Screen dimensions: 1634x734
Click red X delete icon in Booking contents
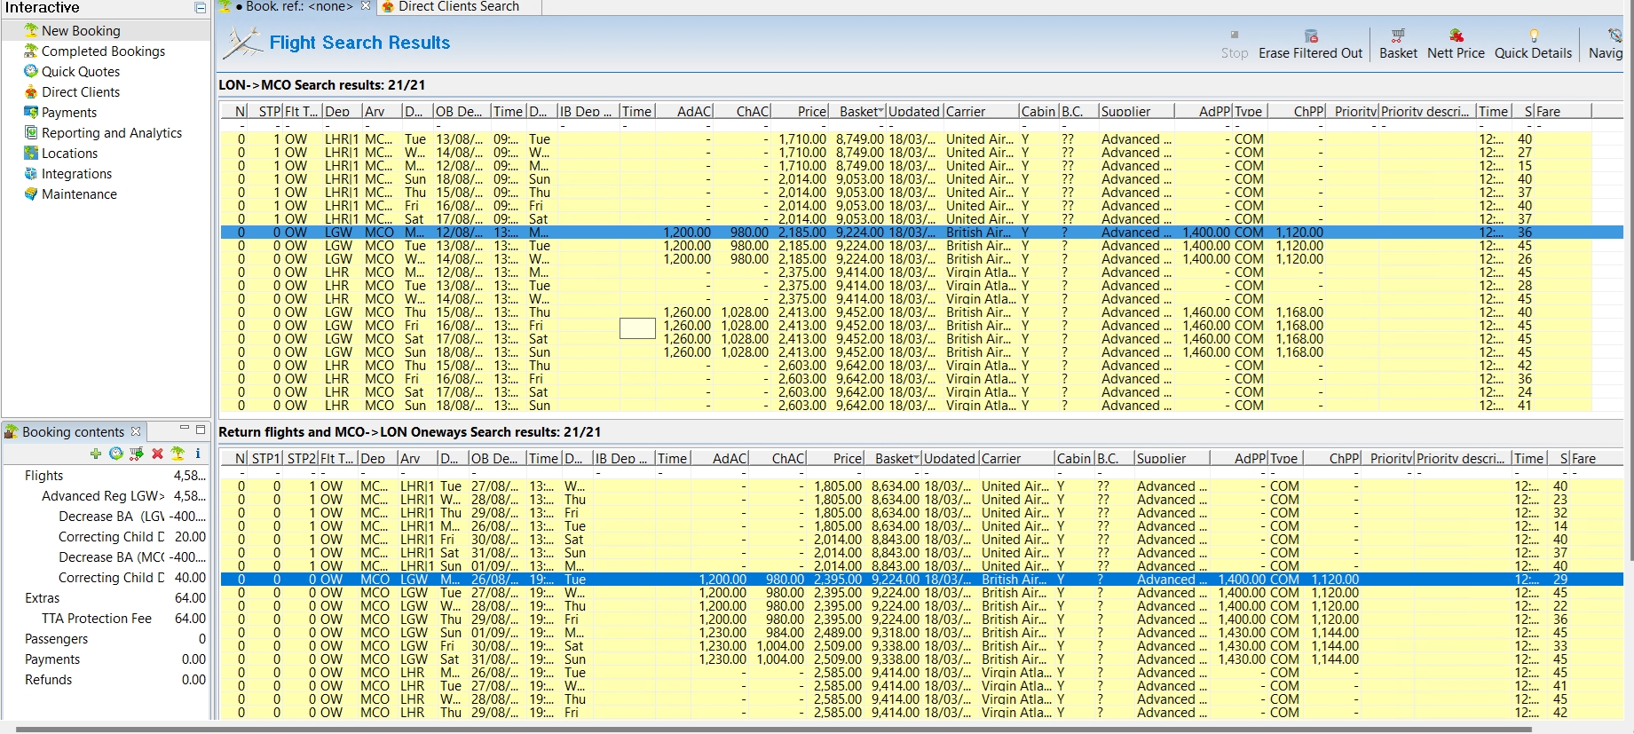pos(157,454)
